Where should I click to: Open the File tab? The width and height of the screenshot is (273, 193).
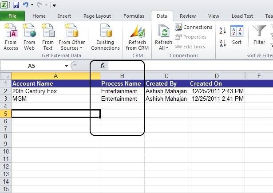[x=12, y=16]
